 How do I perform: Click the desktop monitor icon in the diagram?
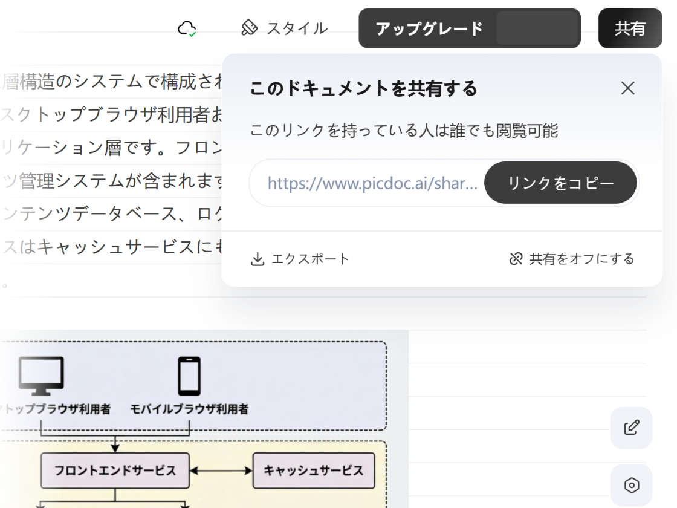[x=41, y=375]
